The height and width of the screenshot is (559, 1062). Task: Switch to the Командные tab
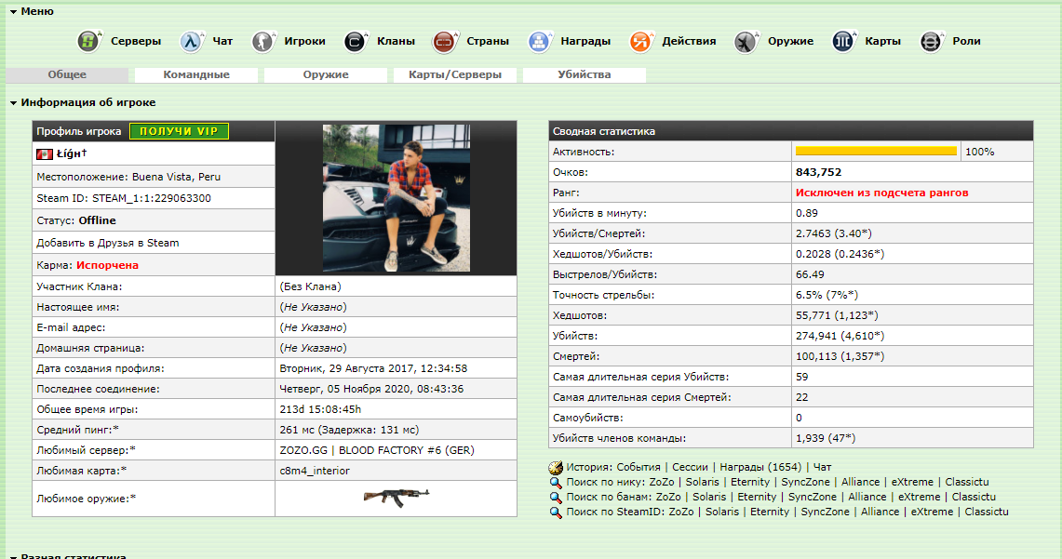(195, 74)
